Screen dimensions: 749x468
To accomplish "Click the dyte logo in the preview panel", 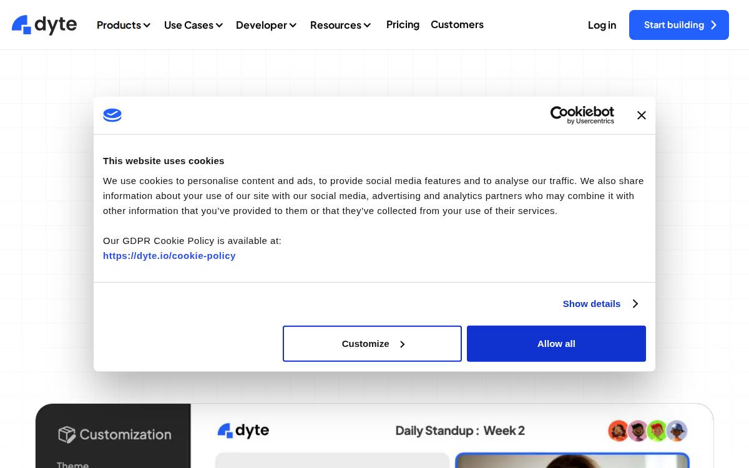I will (x=243, y=431).
